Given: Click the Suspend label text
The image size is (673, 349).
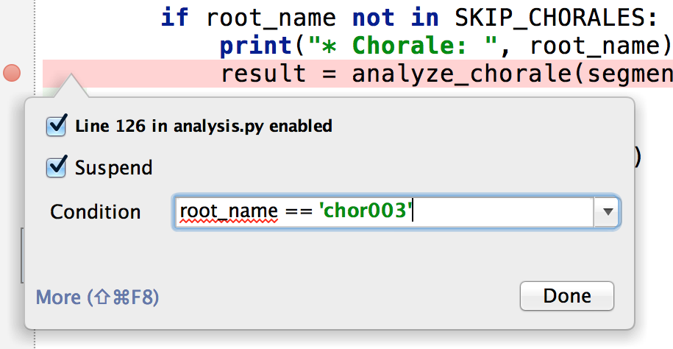Looking at the screenshot, I should pyautogui.click(x=113, y=168).
